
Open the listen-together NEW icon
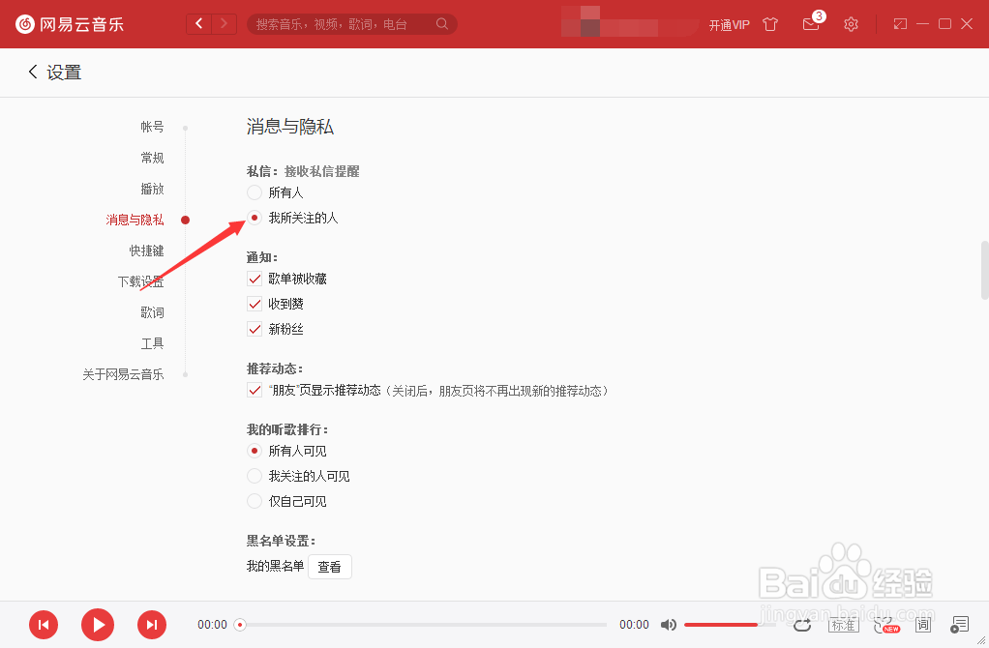(x=886, y=625)
